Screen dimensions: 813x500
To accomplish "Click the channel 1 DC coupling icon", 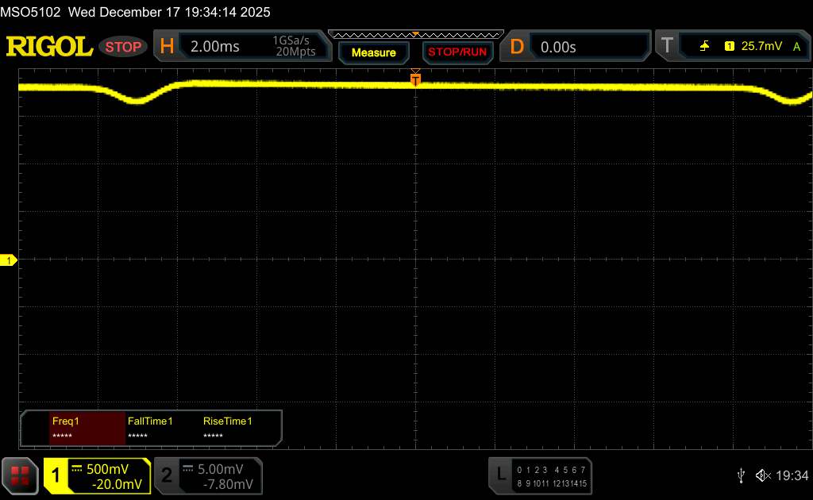I will [77, 469].
